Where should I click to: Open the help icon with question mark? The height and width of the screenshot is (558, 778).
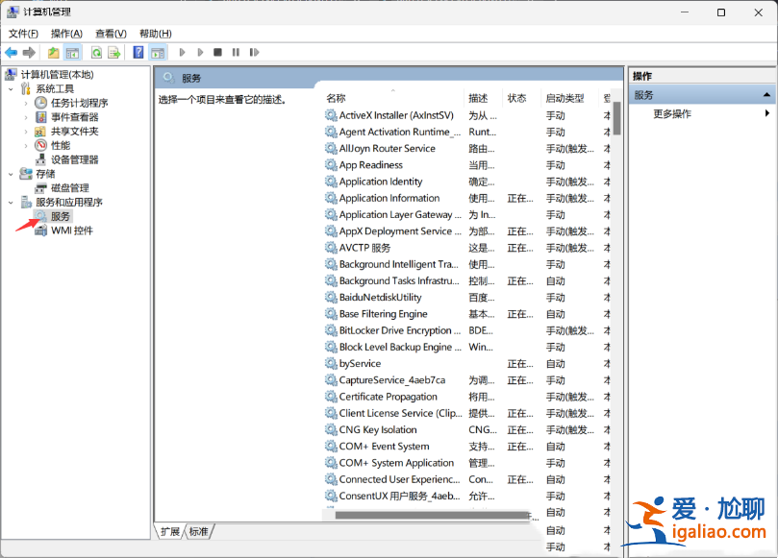[x=138, y=52]
